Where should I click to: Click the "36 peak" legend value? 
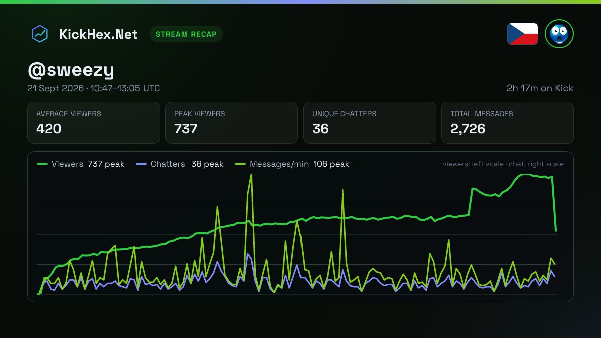(x=207, y=164)
